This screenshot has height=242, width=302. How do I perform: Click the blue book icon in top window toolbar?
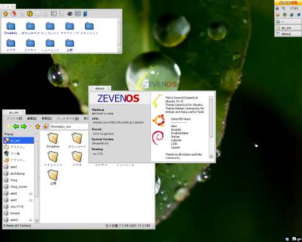pos(86,14)
